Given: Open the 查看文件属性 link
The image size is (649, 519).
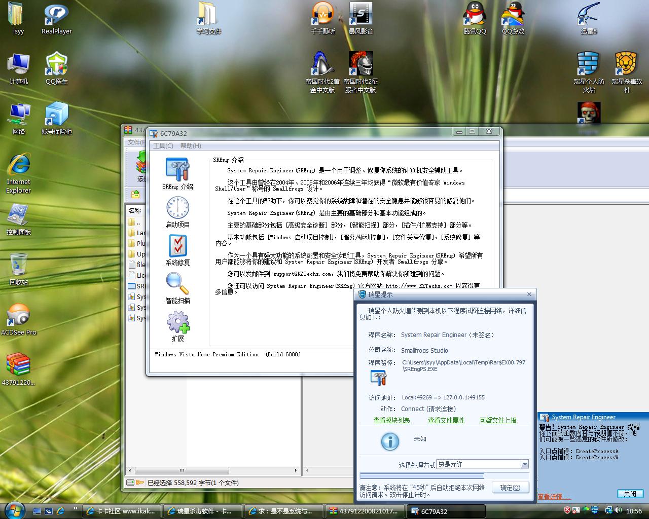Looking at the screenshot, I should click(x=446, y=420).
